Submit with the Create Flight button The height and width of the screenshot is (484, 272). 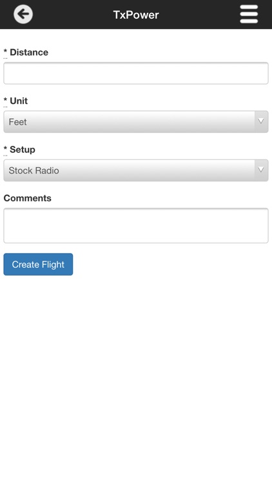pos(38,264)
